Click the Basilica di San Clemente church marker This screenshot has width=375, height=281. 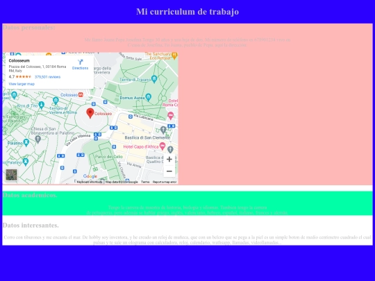point(163,130)
